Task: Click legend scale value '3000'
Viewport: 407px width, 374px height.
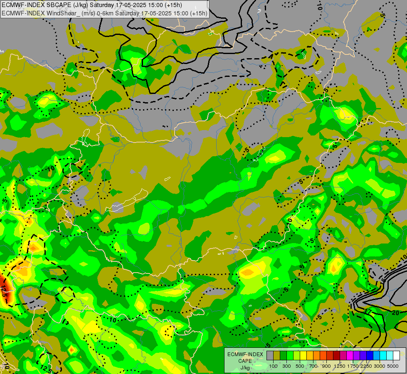Action: tap(380, 366)
